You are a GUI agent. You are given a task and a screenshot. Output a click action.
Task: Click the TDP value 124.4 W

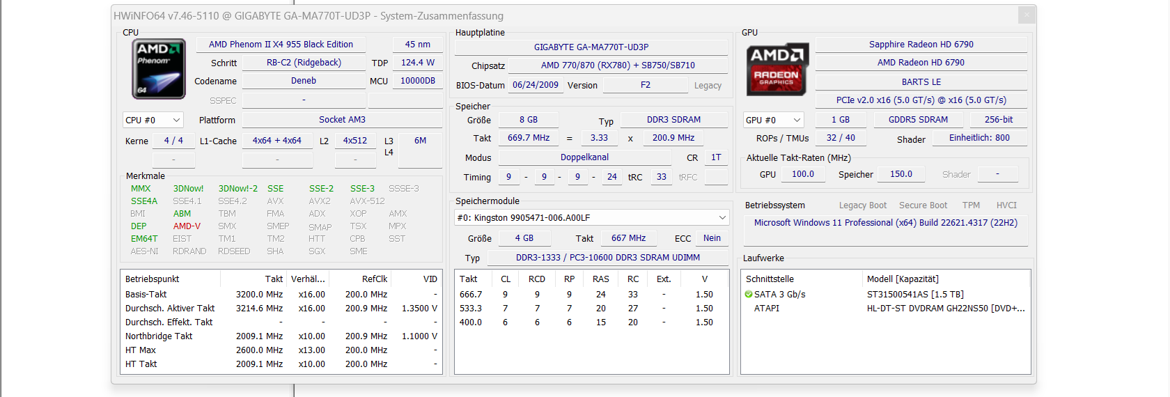point(418,63)
